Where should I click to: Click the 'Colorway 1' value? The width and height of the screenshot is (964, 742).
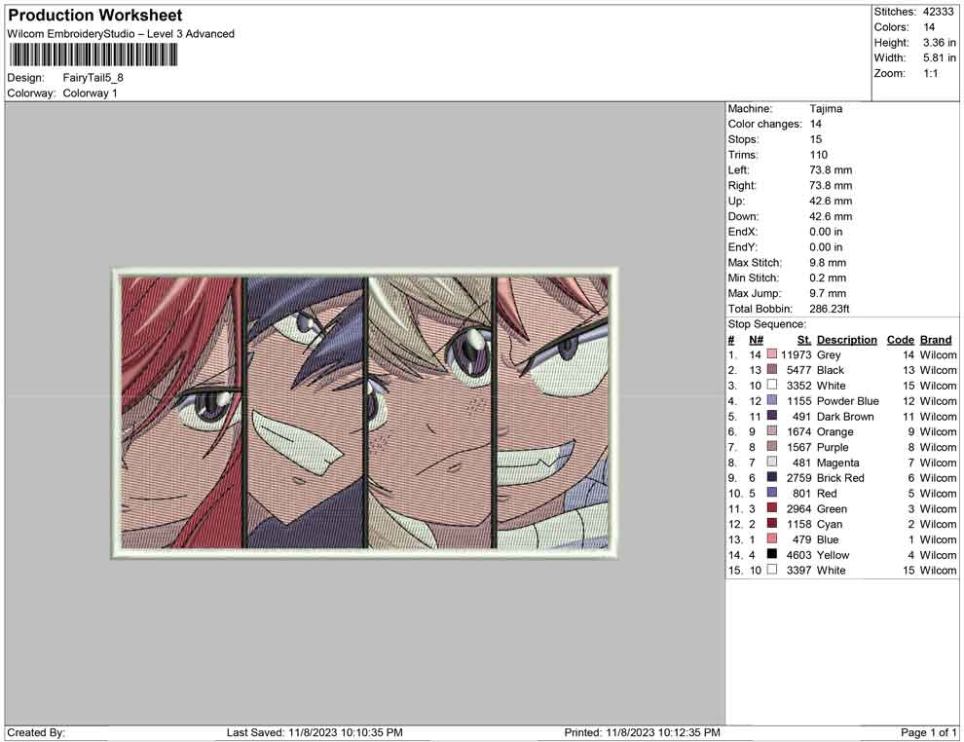click(x=90, y=93)
